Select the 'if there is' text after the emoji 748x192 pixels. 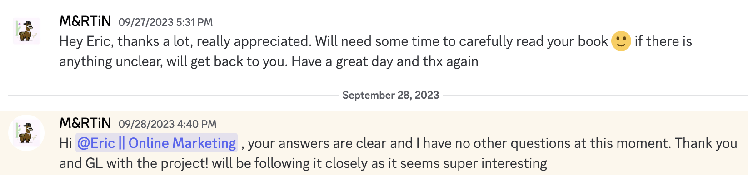coord(663,41)
